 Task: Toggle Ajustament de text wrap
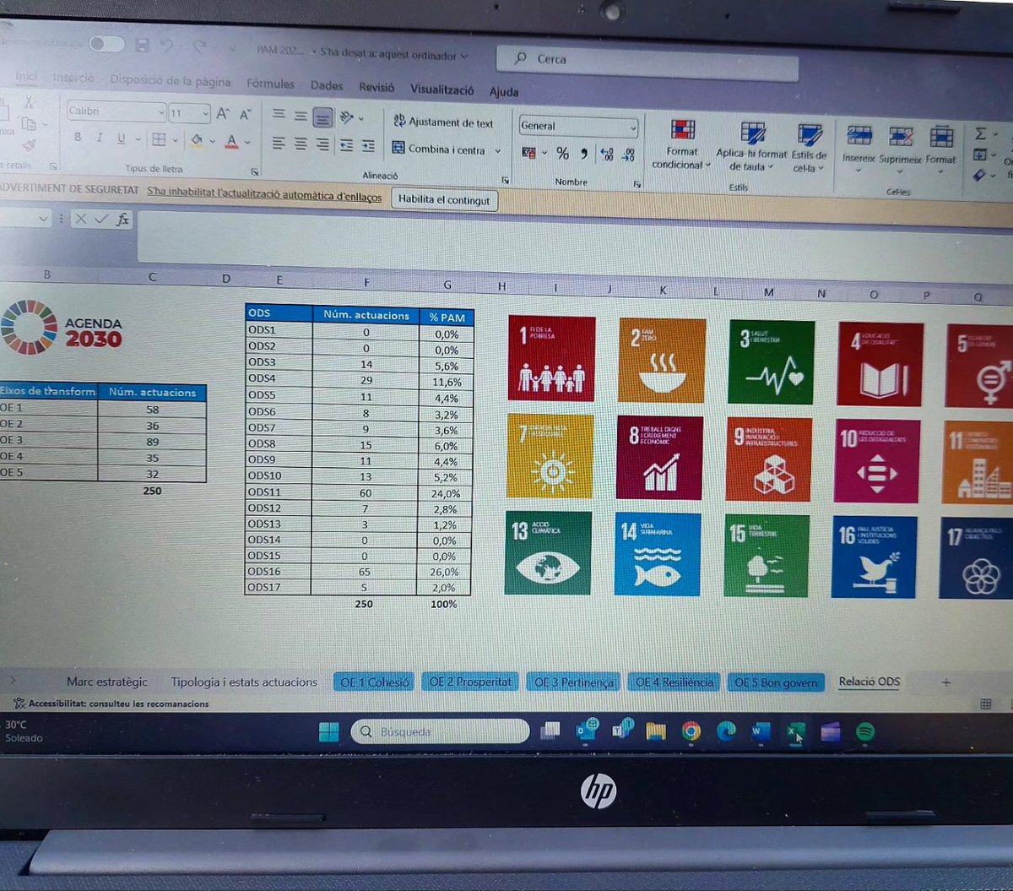click(443, 122)
